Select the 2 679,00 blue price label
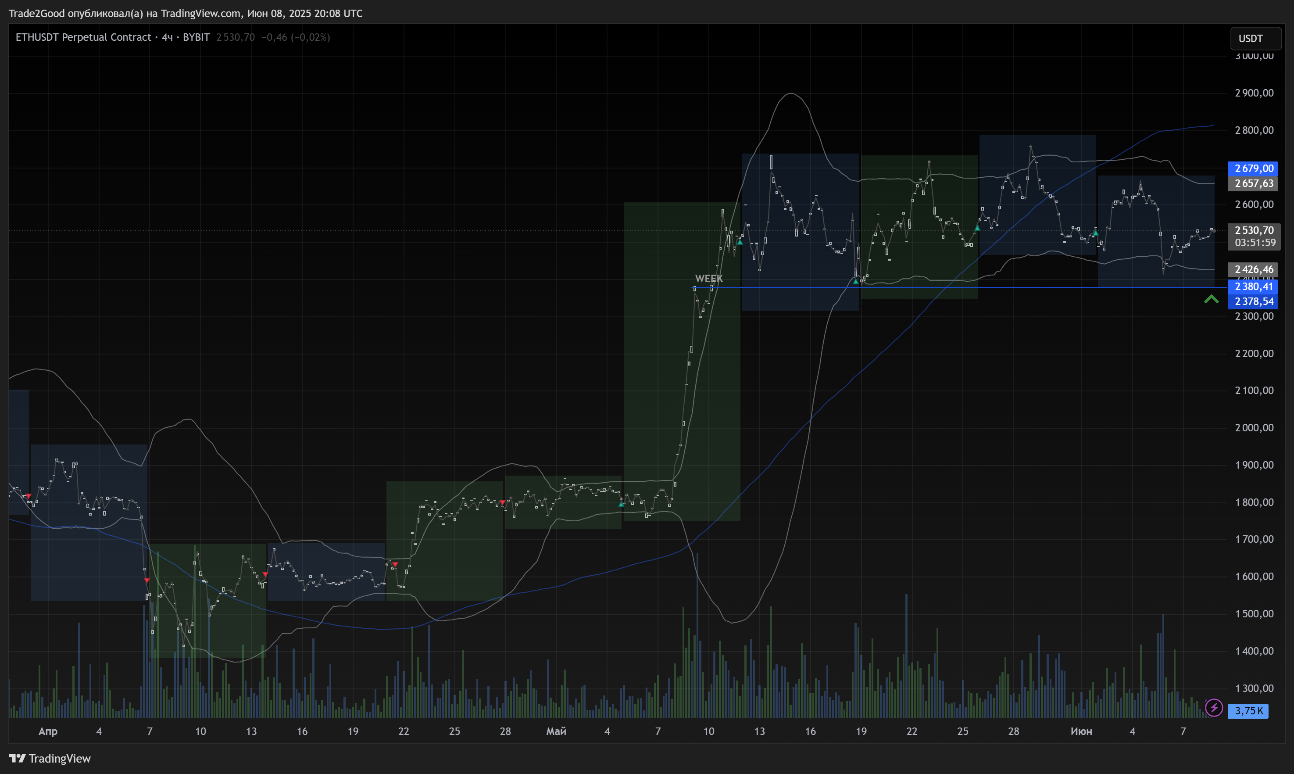The image size is (1294, 774). point(1253,168)
